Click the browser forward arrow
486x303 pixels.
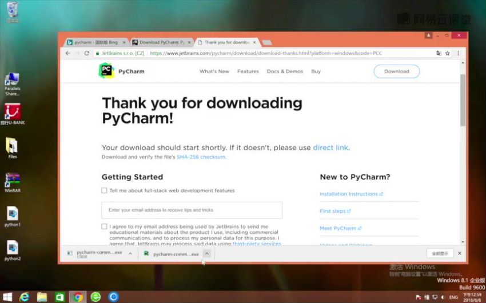[x=77, y=53]
